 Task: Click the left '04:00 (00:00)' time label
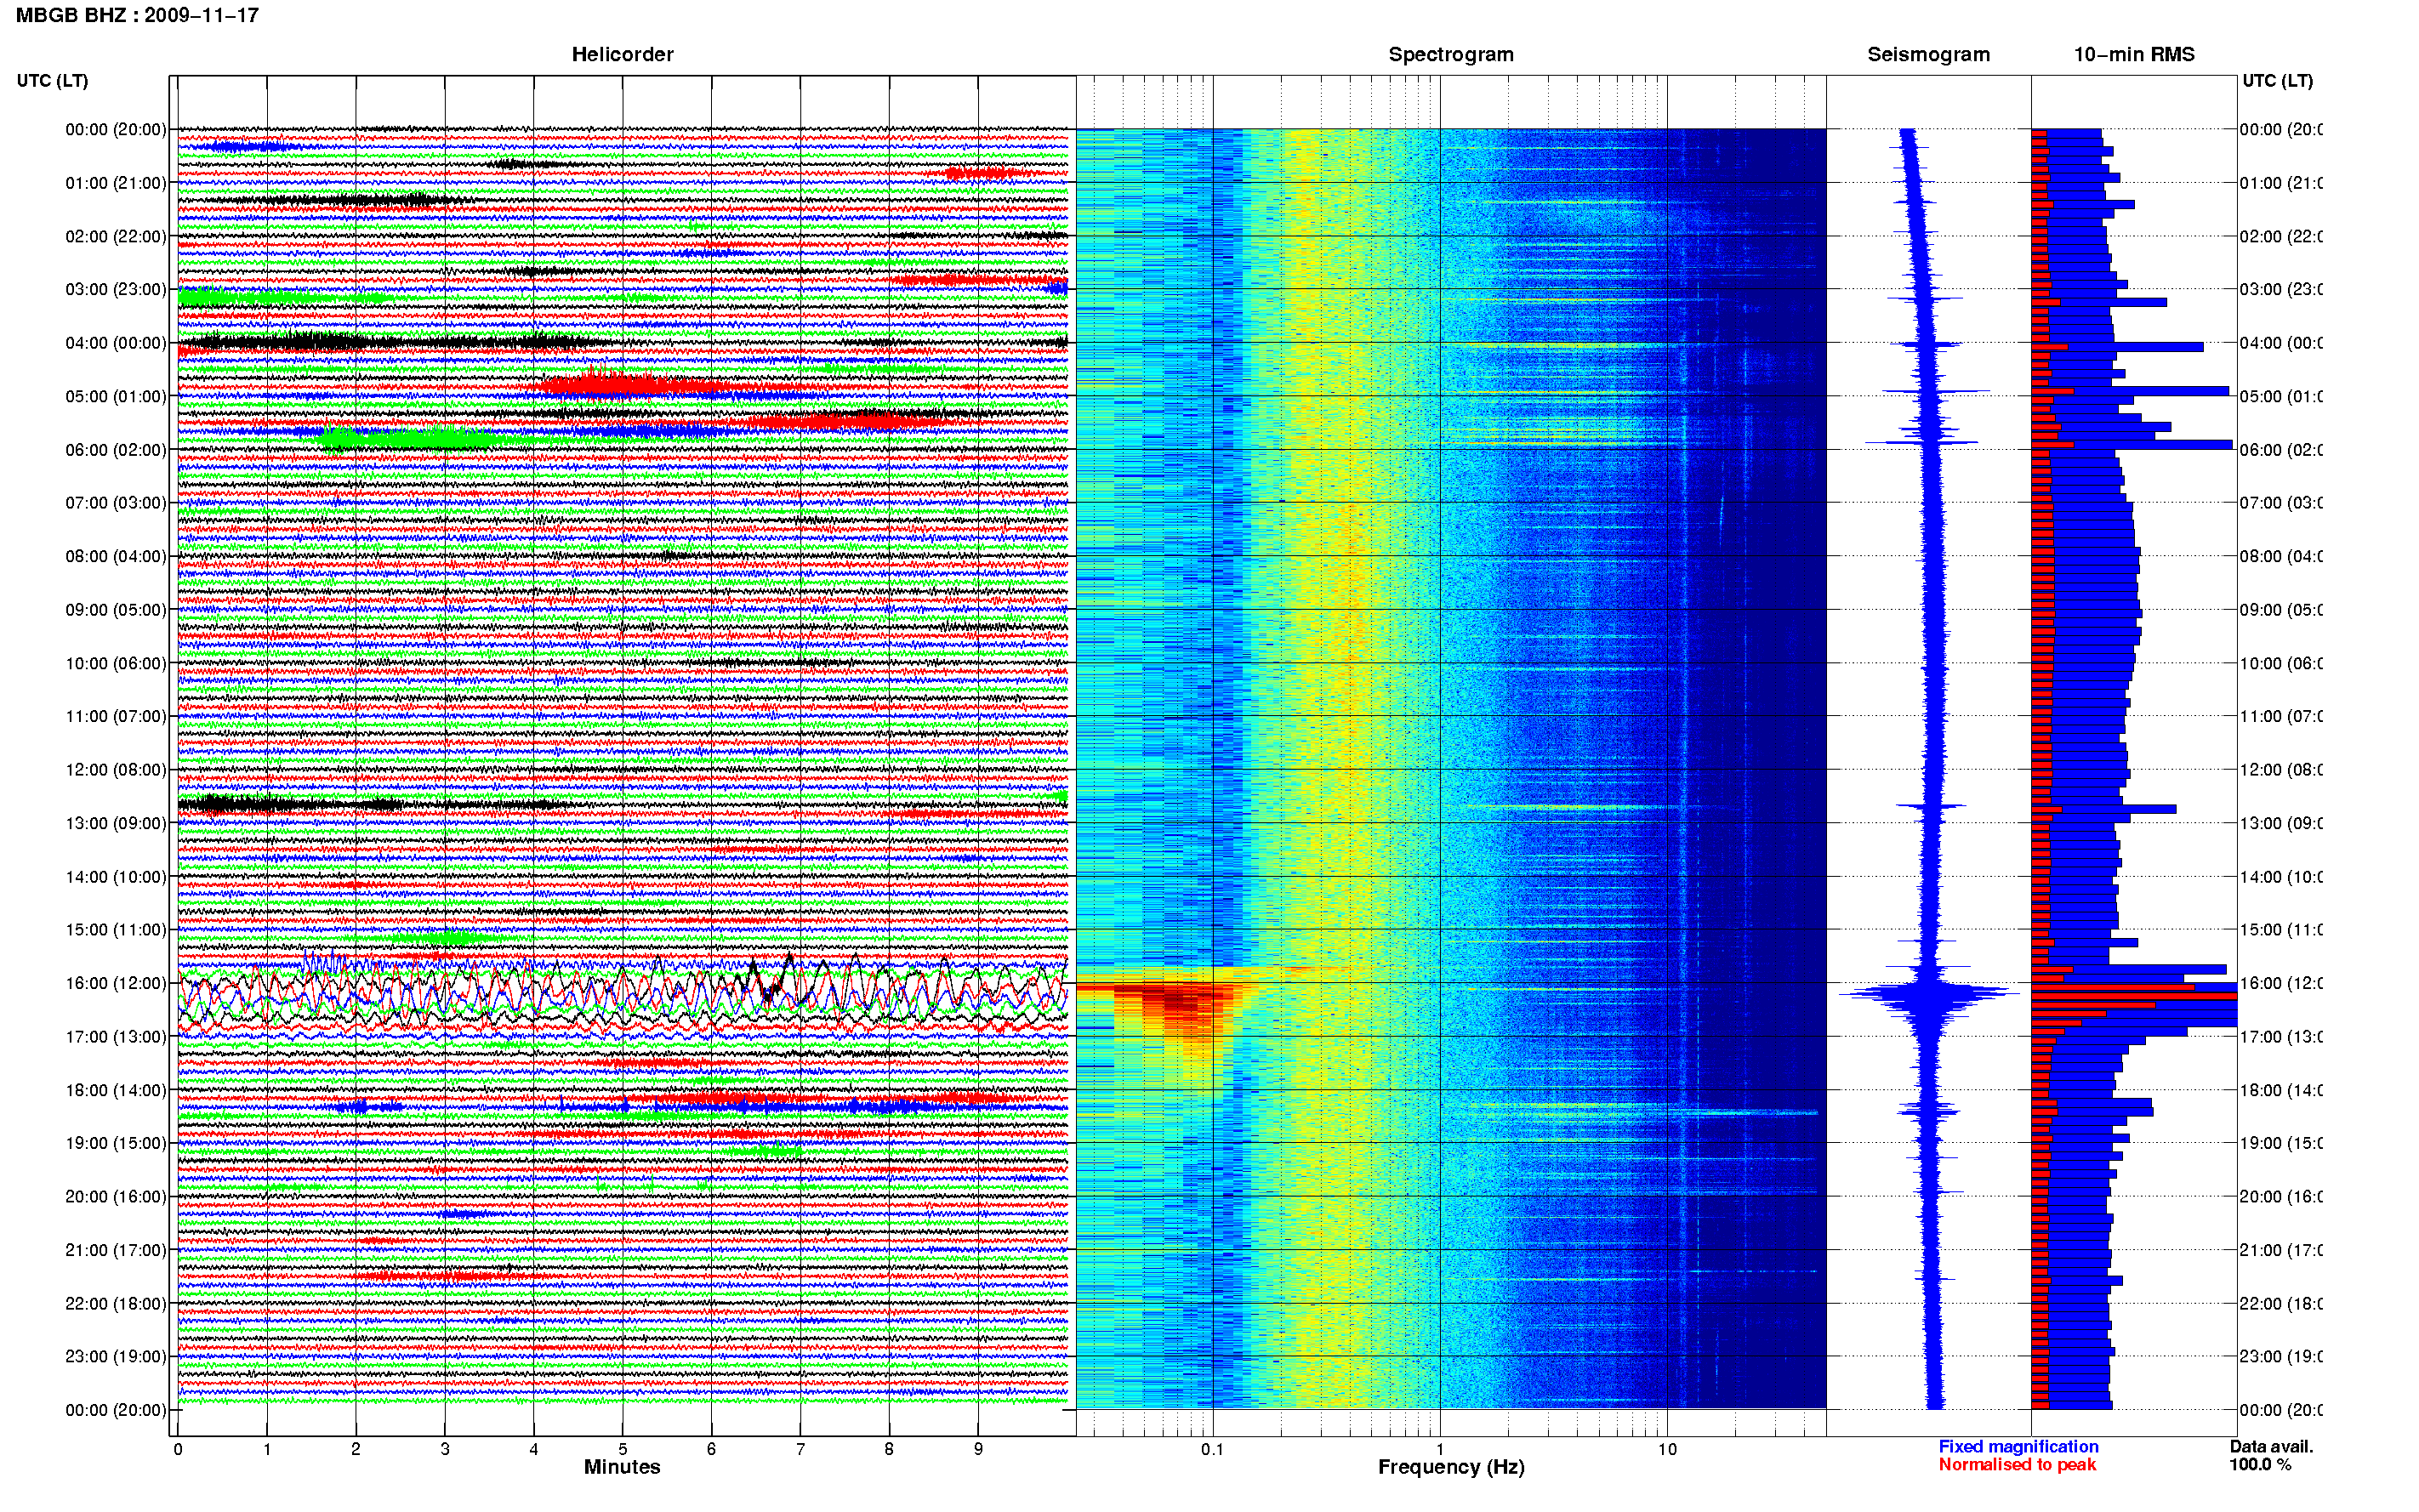click(116, 343)
